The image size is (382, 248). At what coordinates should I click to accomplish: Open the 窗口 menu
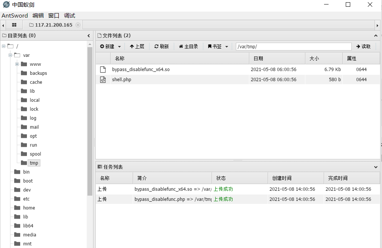click(53, 16)
